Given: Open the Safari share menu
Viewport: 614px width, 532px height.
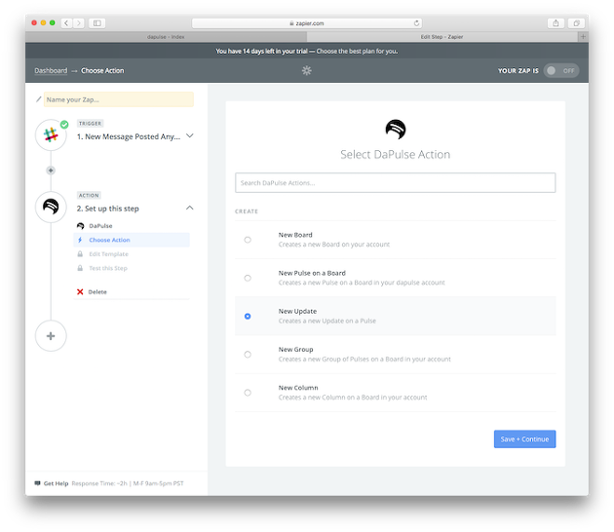Looking at the screenshot, I should click(x=556, y=23).
